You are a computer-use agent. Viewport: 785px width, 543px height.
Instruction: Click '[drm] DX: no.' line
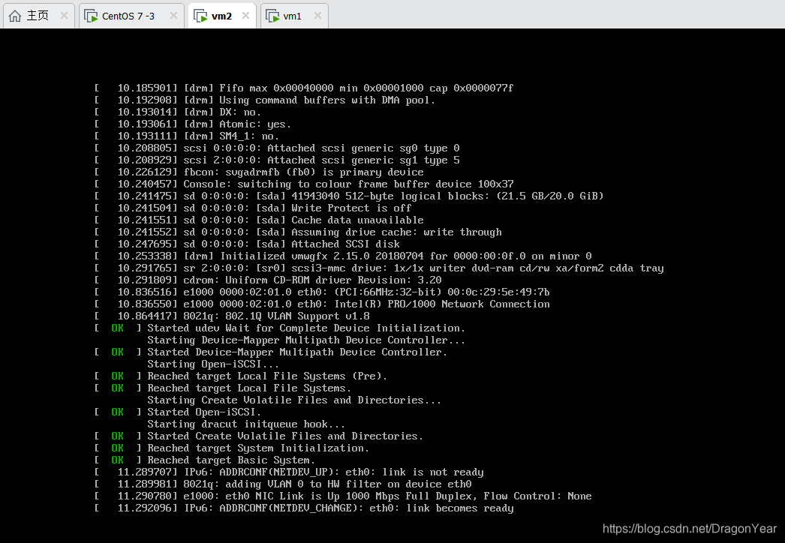178,112
